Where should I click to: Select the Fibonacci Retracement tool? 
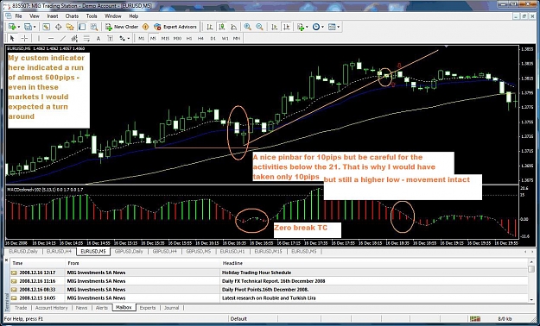pos(86,39)
